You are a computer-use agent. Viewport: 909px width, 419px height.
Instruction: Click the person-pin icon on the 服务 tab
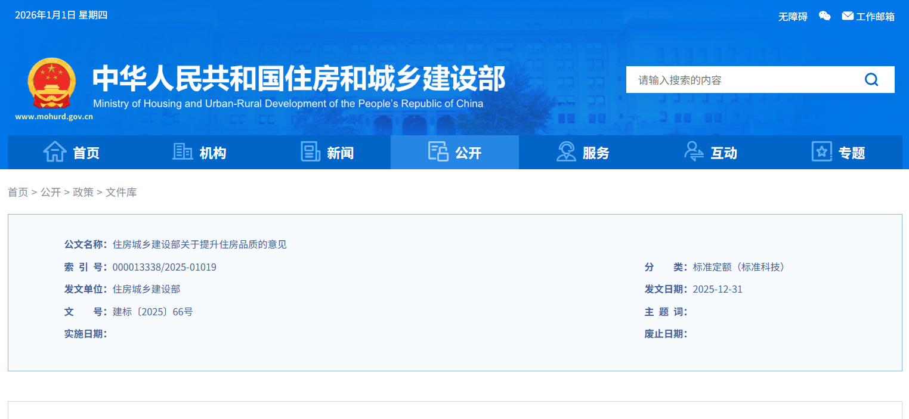click(566, 151)
